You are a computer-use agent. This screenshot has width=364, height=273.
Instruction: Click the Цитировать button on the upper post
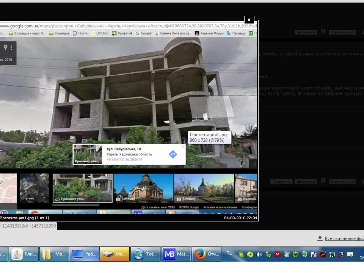click(306, 32)
